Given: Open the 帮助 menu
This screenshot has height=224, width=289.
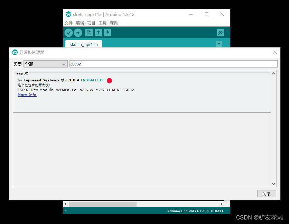Looking at the screenshot, I should coord(114,23).
